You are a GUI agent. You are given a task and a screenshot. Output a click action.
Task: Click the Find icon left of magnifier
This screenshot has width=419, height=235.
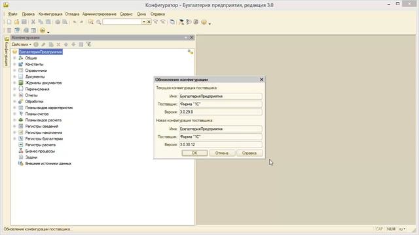[x=91, y=22]
